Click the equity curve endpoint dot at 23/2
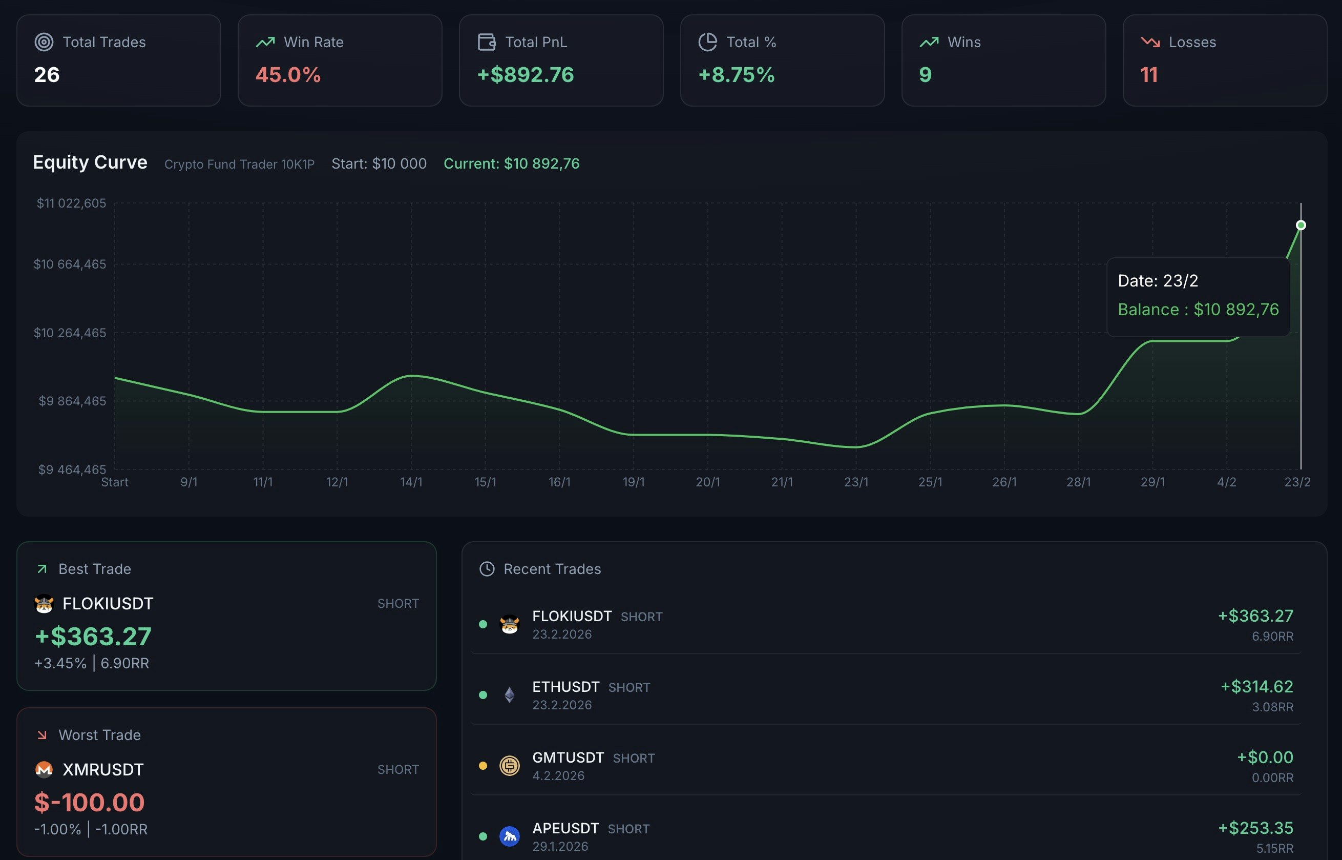Screen dimensions: 1342x860 1301,225
